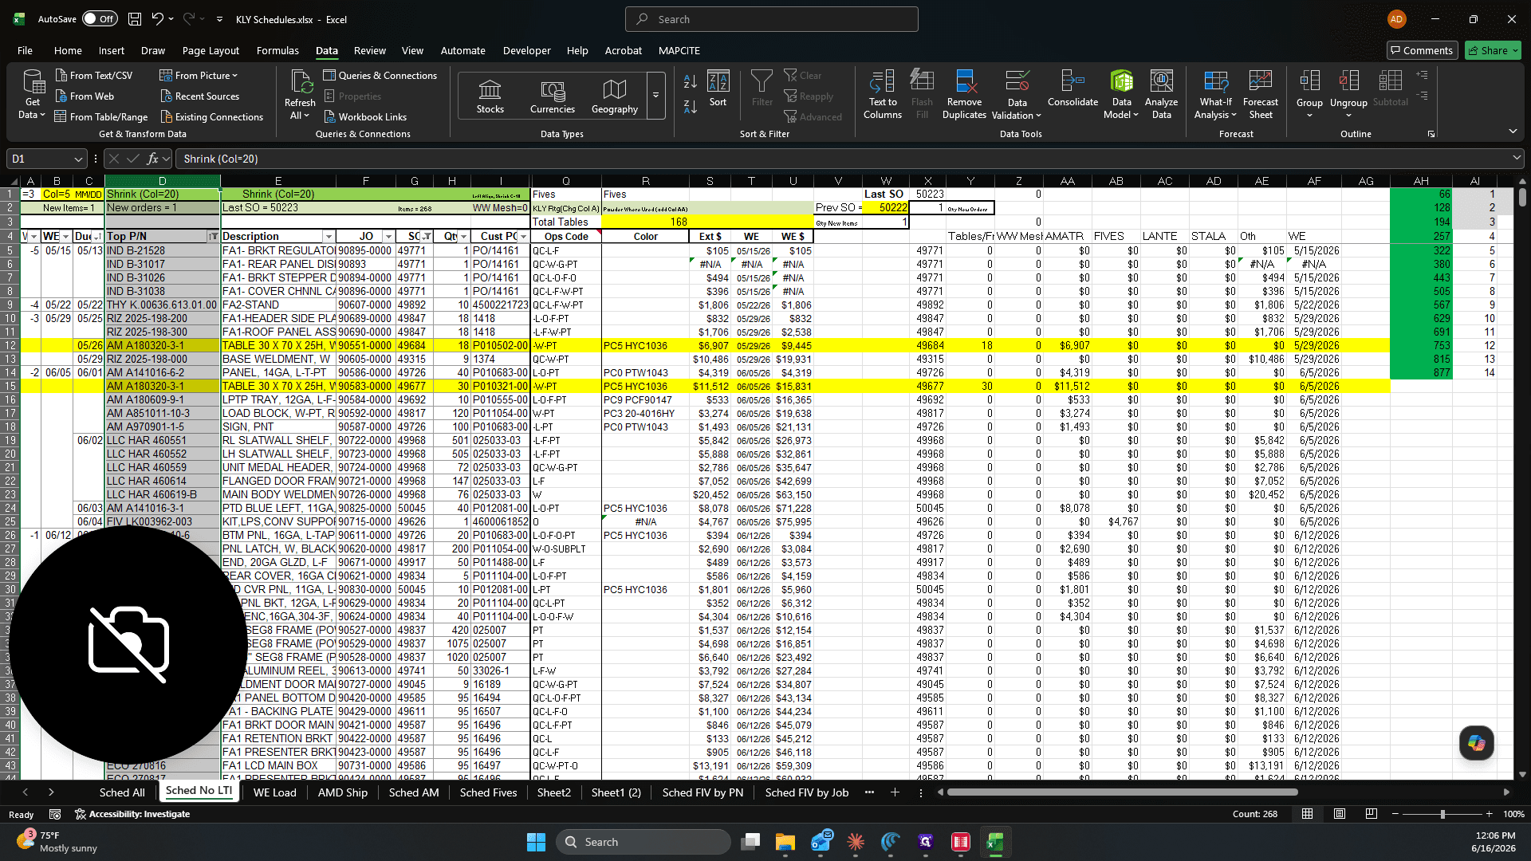This screenshot has height=861, width=1531.
Task: Open filter dropdown on JO column
Action: click(x=388, y=237)
